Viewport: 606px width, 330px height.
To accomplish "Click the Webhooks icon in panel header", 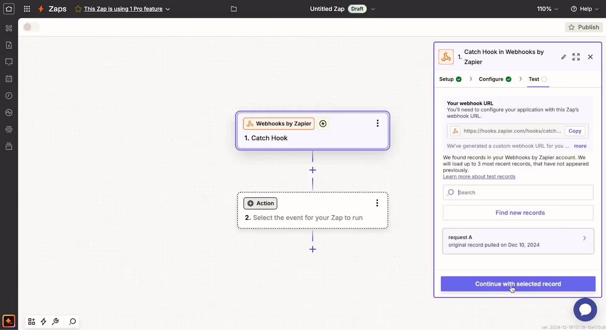I will [446, 57].
